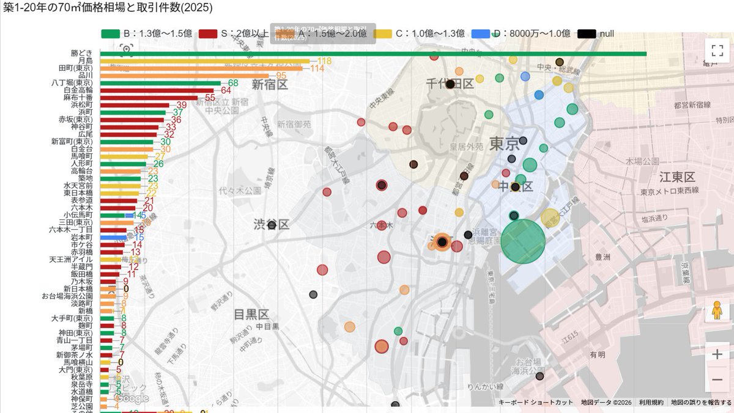Click the axis label 秋葉原
Image resolution: width=734 pixels, height=413 pixels.
click(82, 376)
